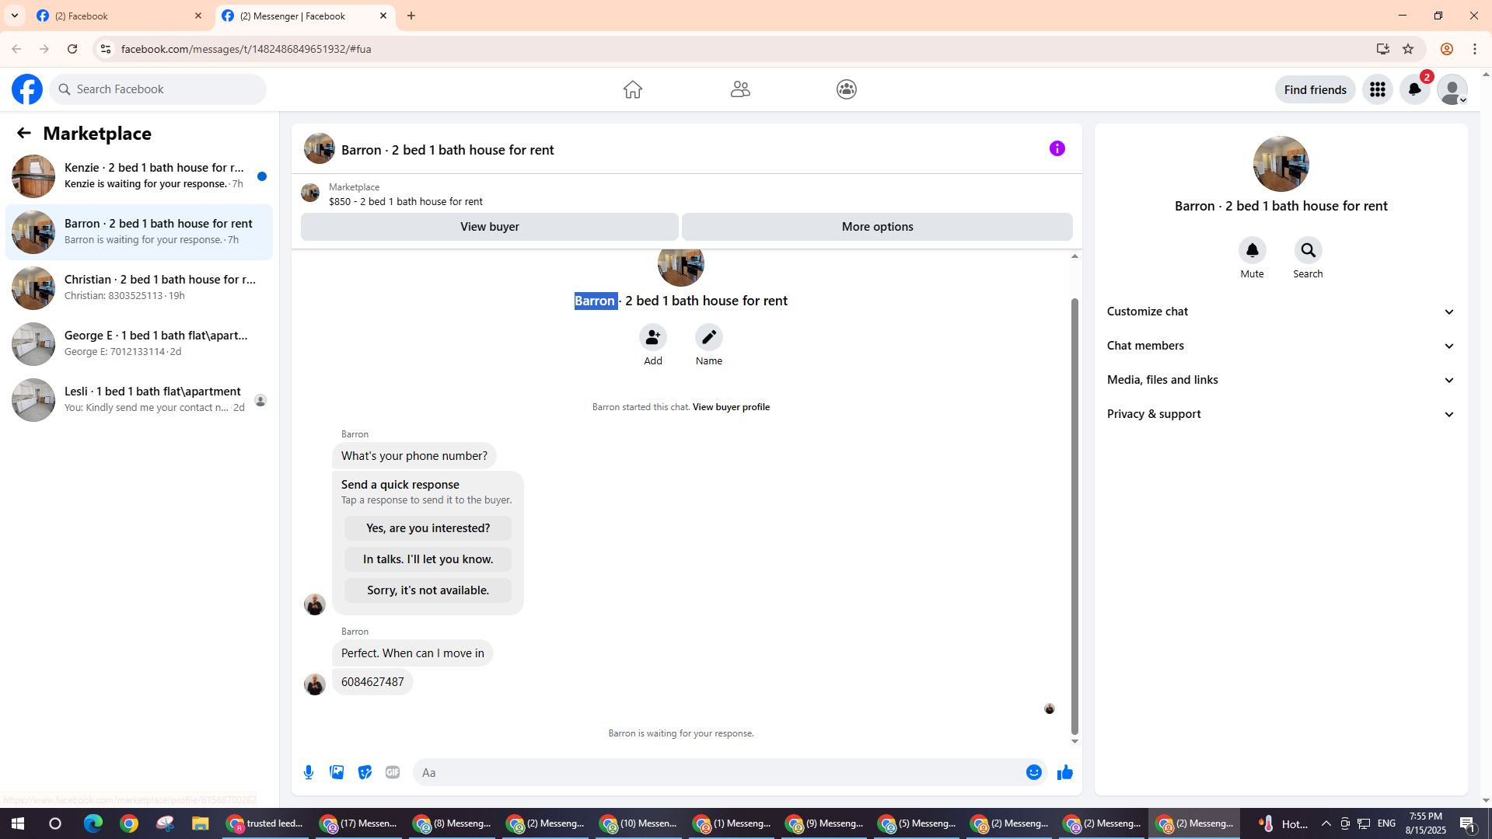Open the $850 listing thumbnail
Image resolution: width=1492 pixels, height=839 pixels.
click(x=310, y=193)
